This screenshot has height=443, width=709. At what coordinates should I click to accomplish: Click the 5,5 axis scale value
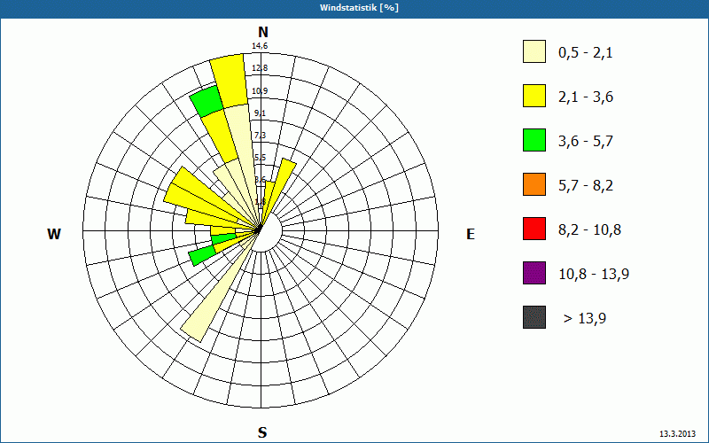(260, 158)
